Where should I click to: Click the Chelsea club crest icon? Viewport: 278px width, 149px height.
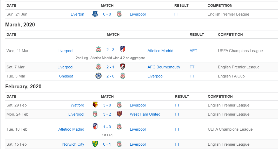point(98,76)
